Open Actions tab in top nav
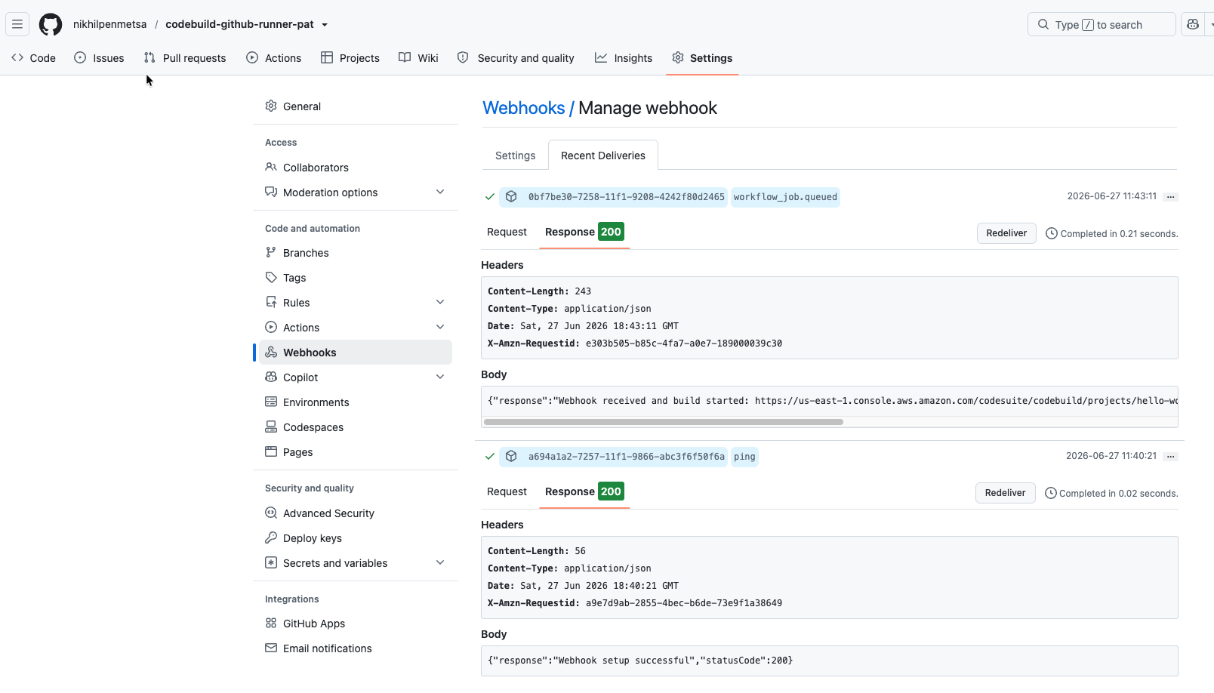 (274, 58)
